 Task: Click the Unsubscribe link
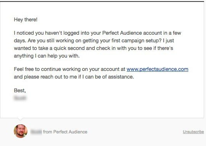pyautogui.click(x=193, y=132)
